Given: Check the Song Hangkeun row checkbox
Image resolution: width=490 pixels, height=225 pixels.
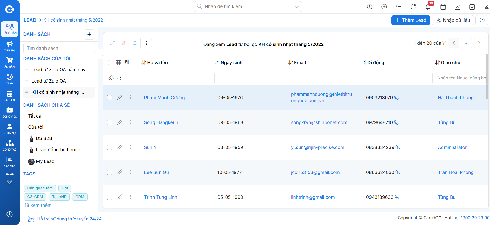Looking at the screenshot, I should (x=110, y=122).
